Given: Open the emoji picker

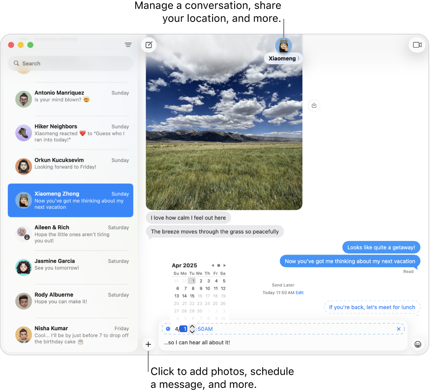Looking at the screenshot, I should click(418, 344).
